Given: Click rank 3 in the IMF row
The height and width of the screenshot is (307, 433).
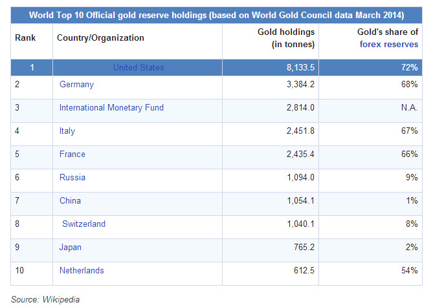Looking at the screenshot, I should click(17, 107).
